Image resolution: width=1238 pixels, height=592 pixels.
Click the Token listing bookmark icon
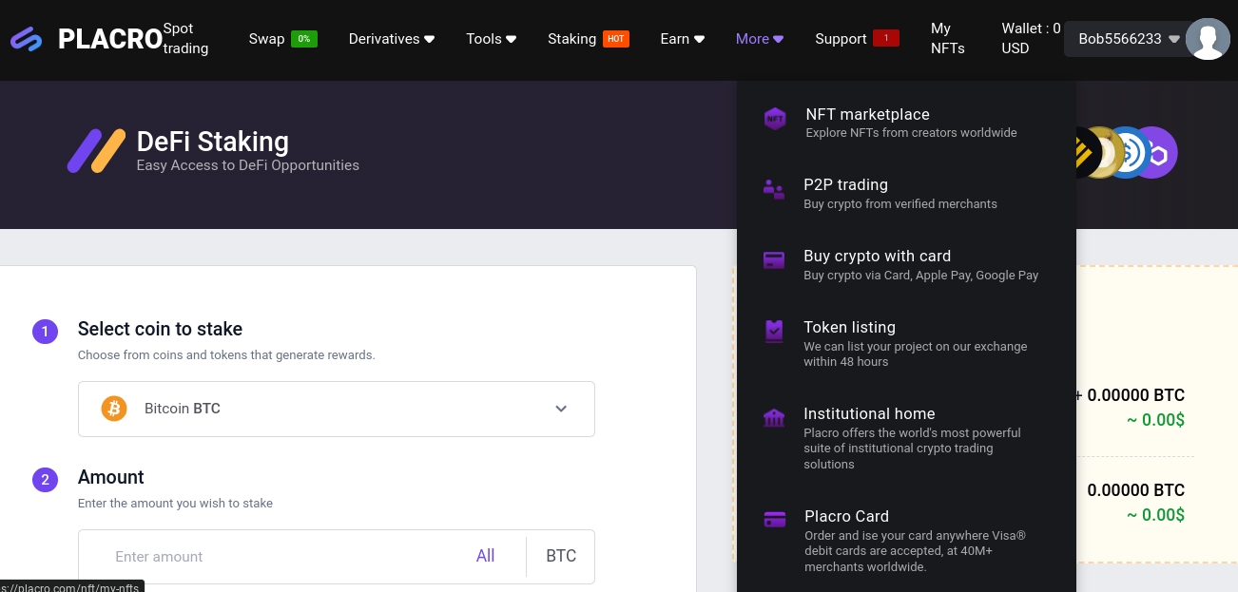(x=774, y=332)
